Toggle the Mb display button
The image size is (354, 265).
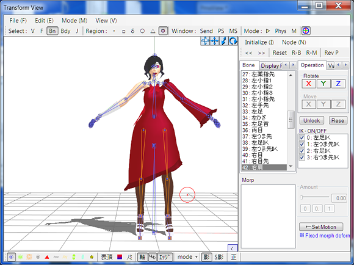(x=153, y=257)
